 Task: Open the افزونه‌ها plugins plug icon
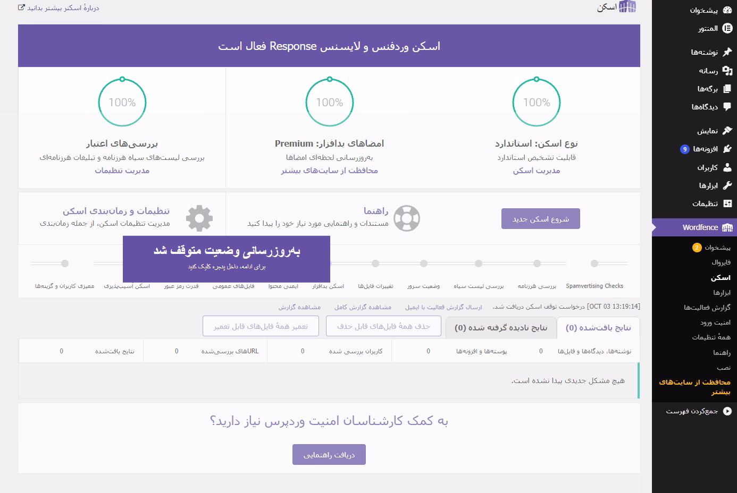click(727, 149)
